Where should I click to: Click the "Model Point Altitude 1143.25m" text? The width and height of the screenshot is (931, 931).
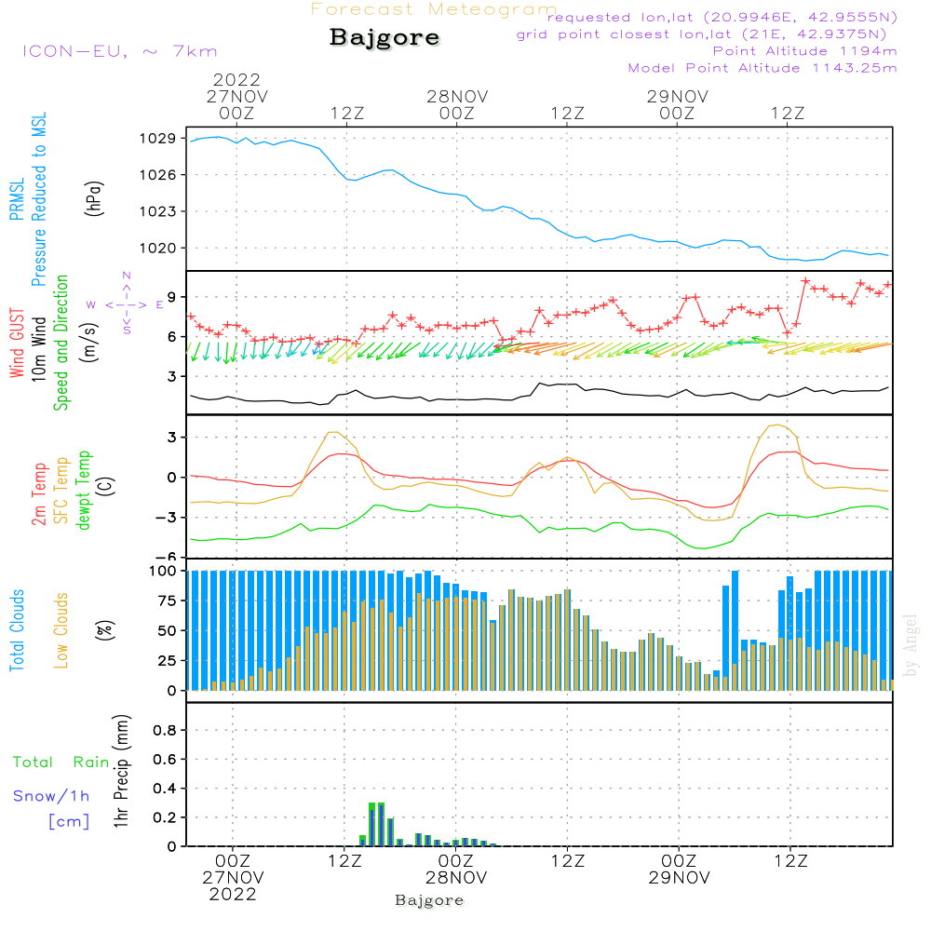point(762,68)
